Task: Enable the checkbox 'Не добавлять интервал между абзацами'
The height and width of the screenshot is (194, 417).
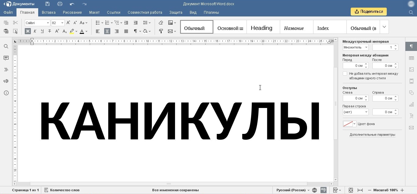Action: pos(345,73)
